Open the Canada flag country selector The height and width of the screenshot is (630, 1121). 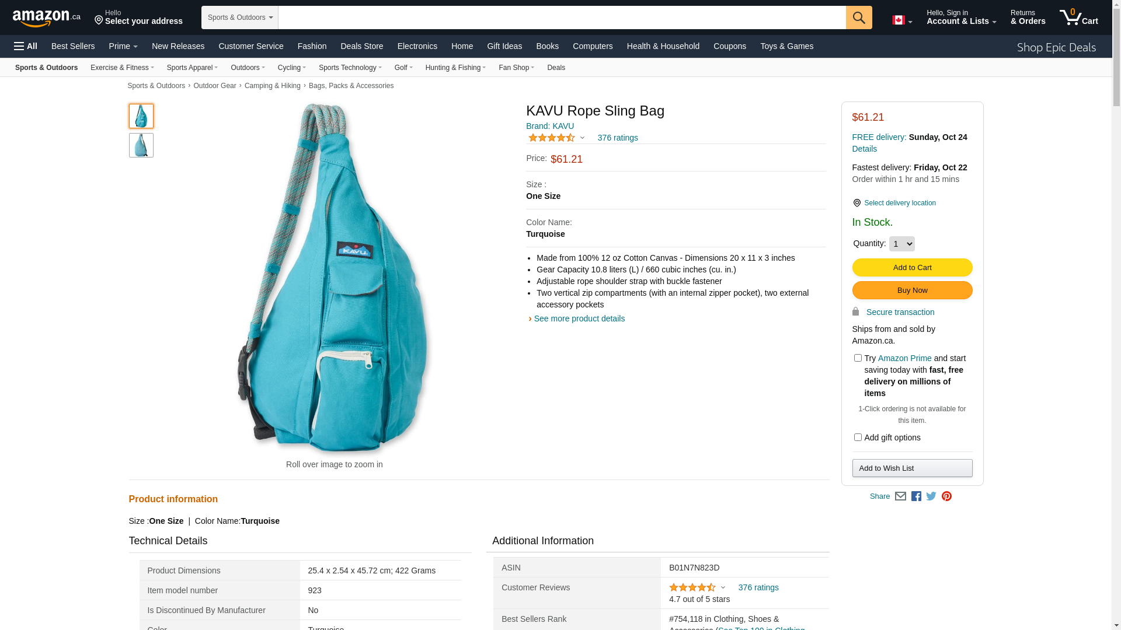902,20
